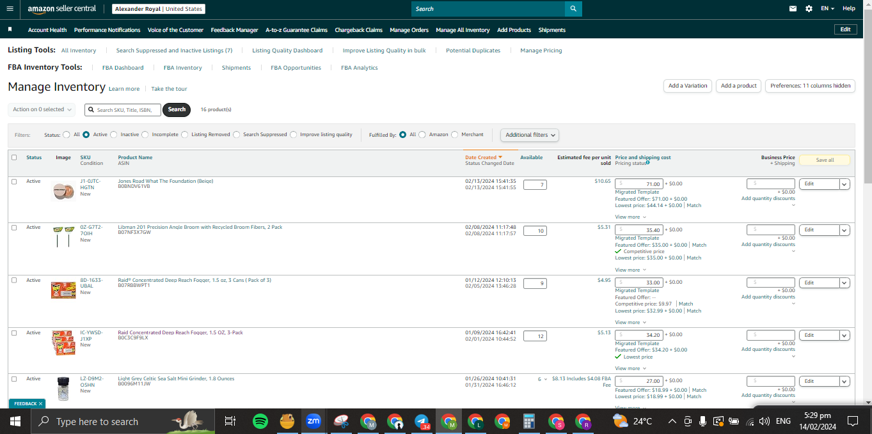The height and width of the screenshot is (434, 872).
Task: Open Spotify from the taskbar
Action: (260, 421)
